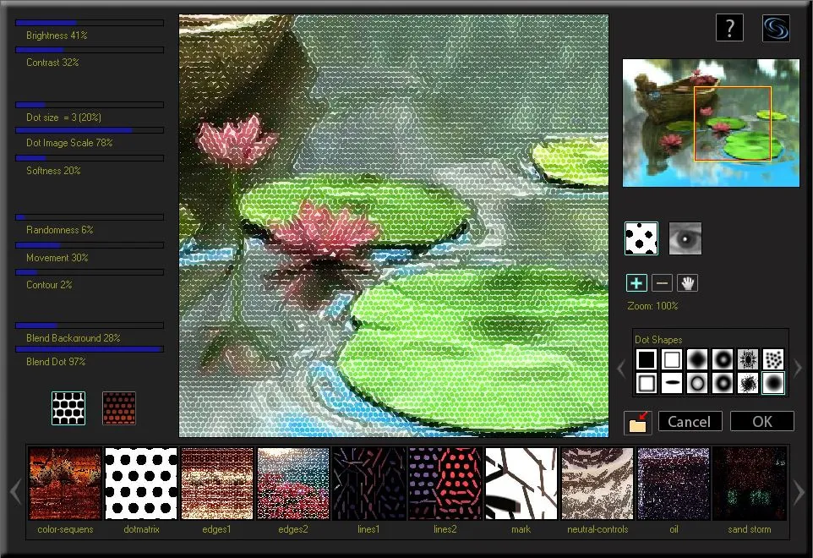
Task: Select the zoom in plus tool
Action: pos(636,283)
